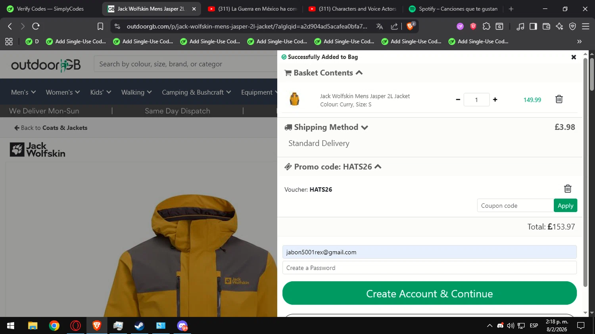Viewport: 595px width, 334px height.
Task: Switch to La Guerra en México tab
Action: point(252,9)
